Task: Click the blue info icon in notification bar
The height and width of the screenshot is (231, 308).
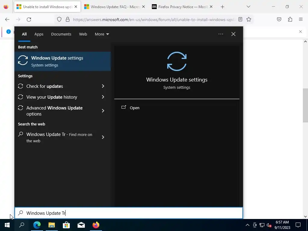Action: click(9, 31)
